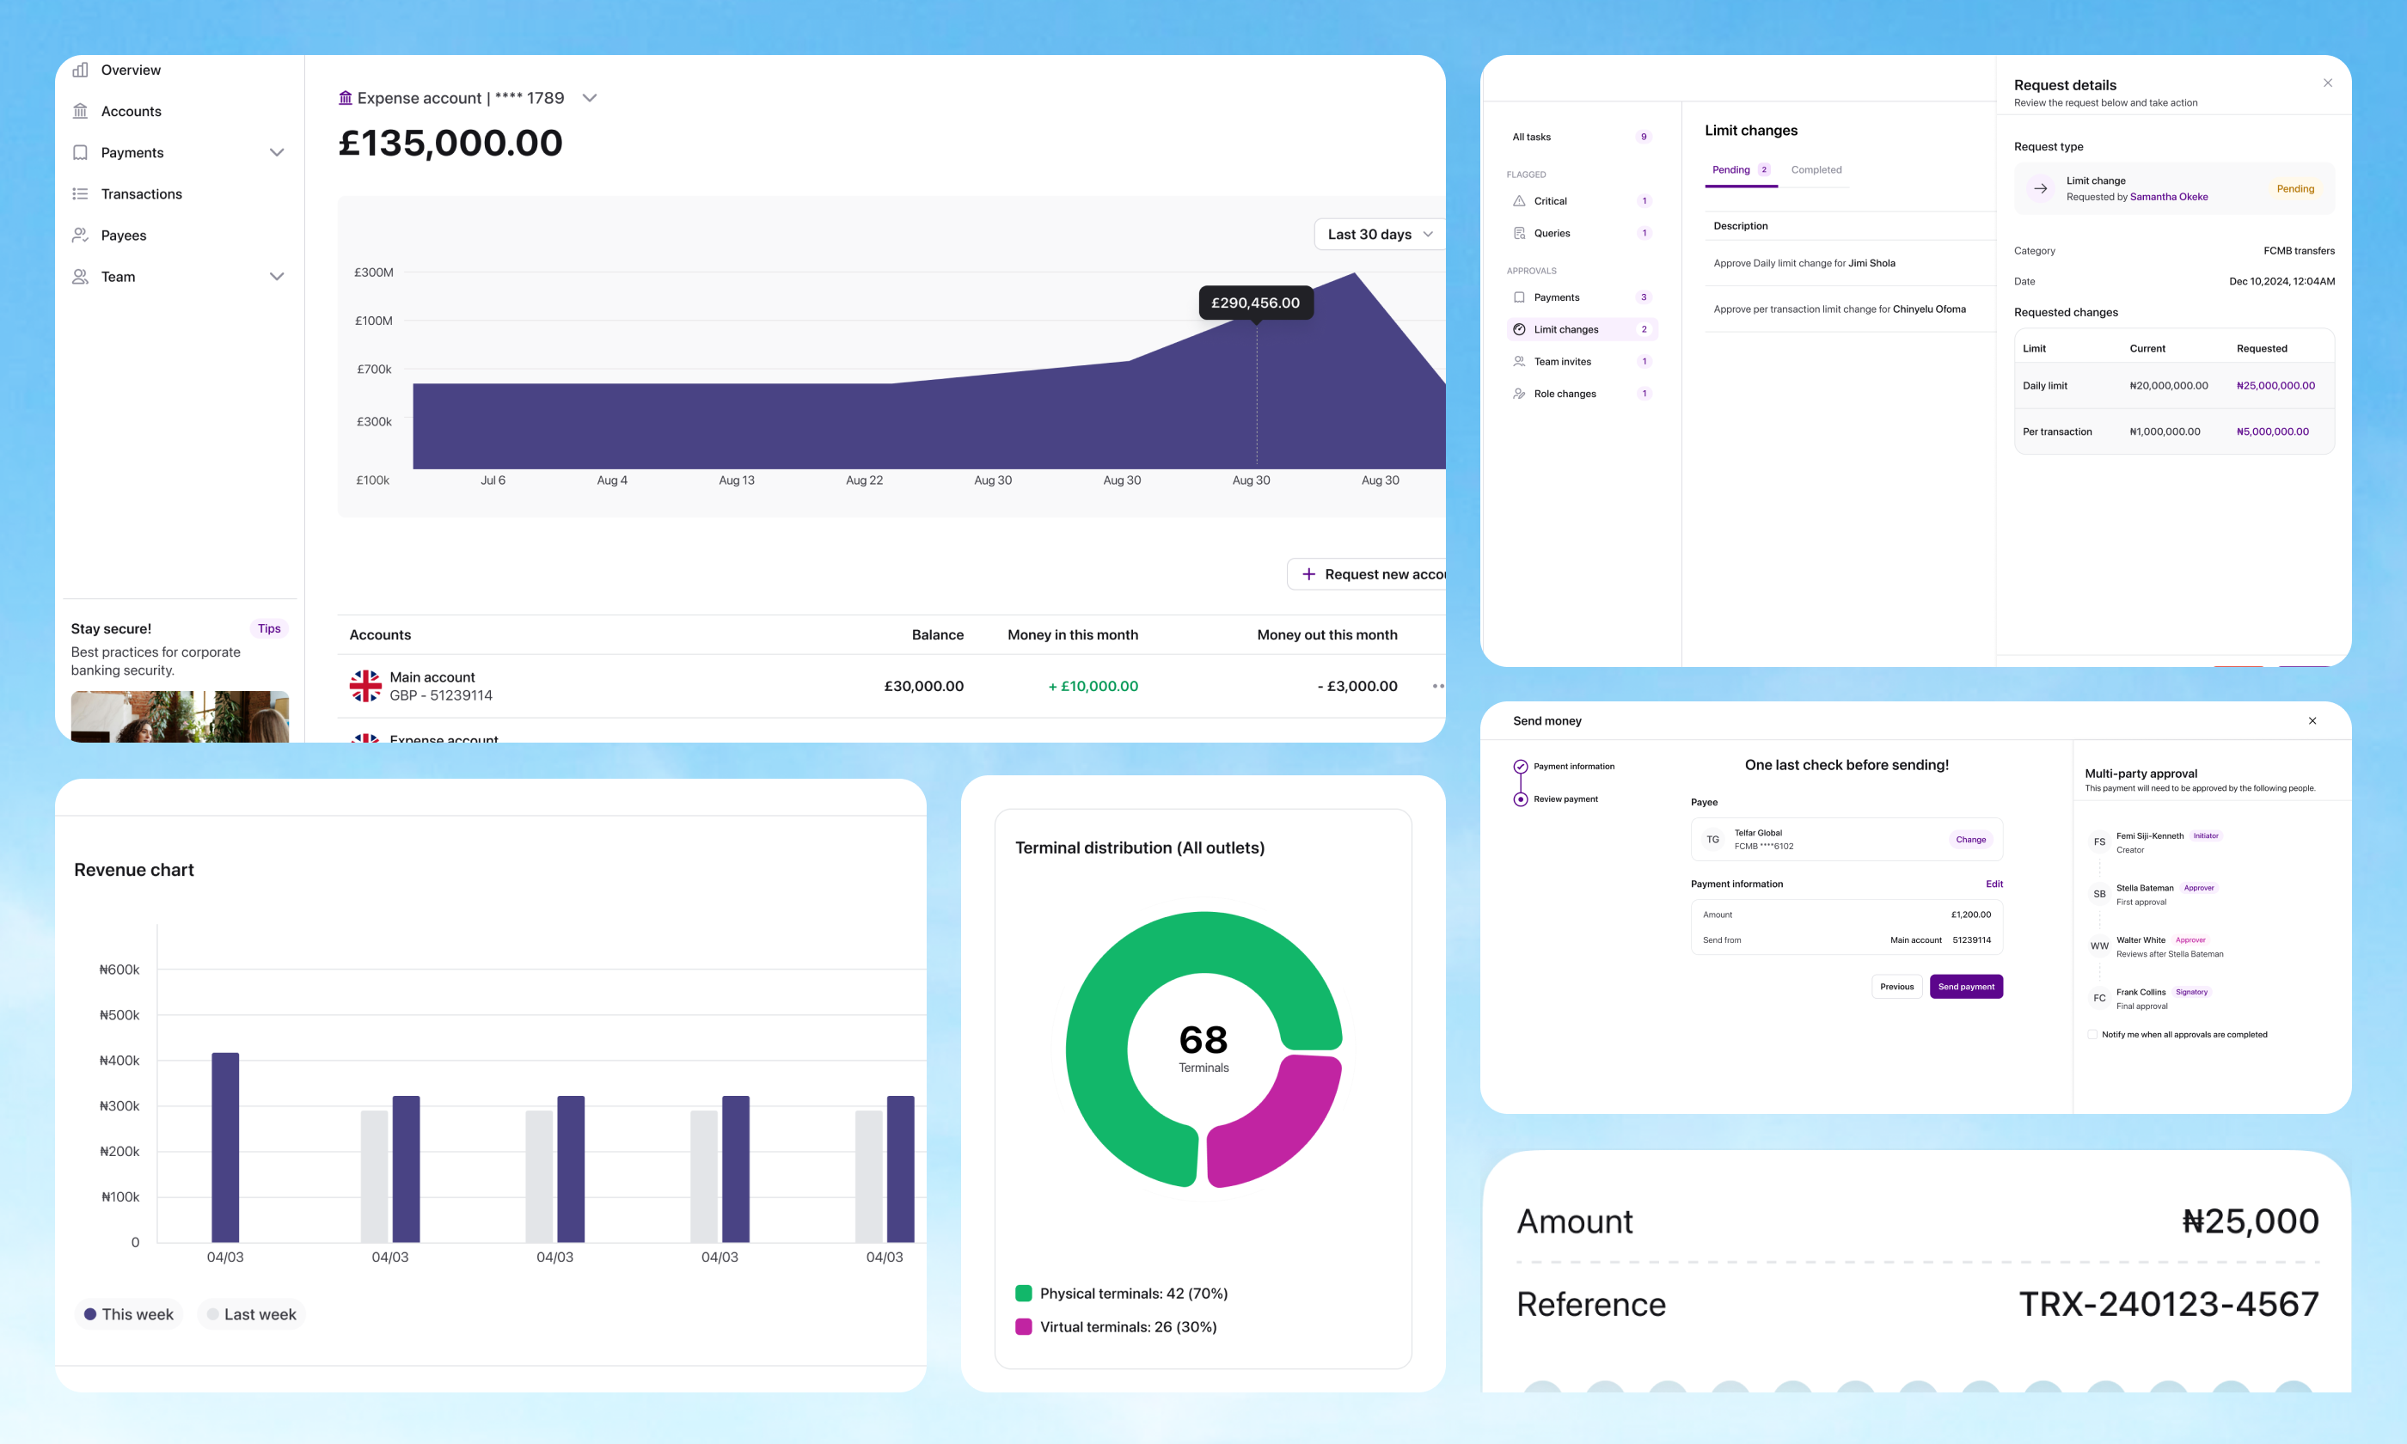
Task: Open Main account row options menu
Action: (x=1438, y=686)
